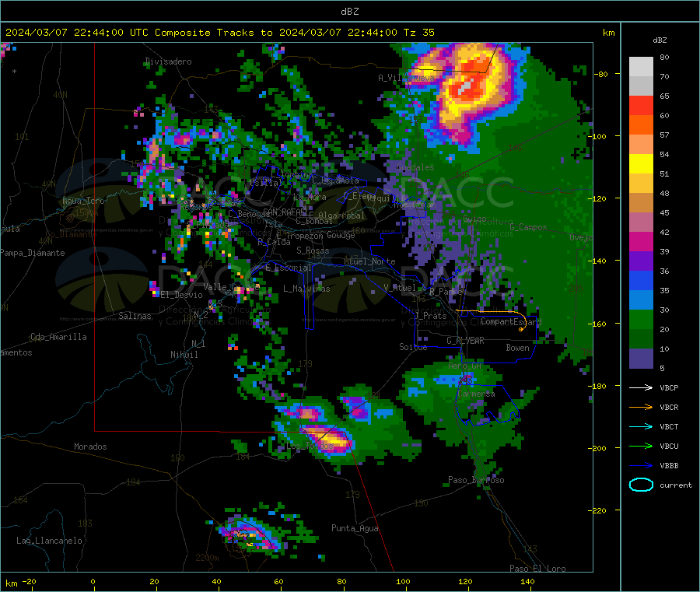Select the light blue 30-35 dBZ swatch
The height and width of the screenshot is (592, 700).
641,300
